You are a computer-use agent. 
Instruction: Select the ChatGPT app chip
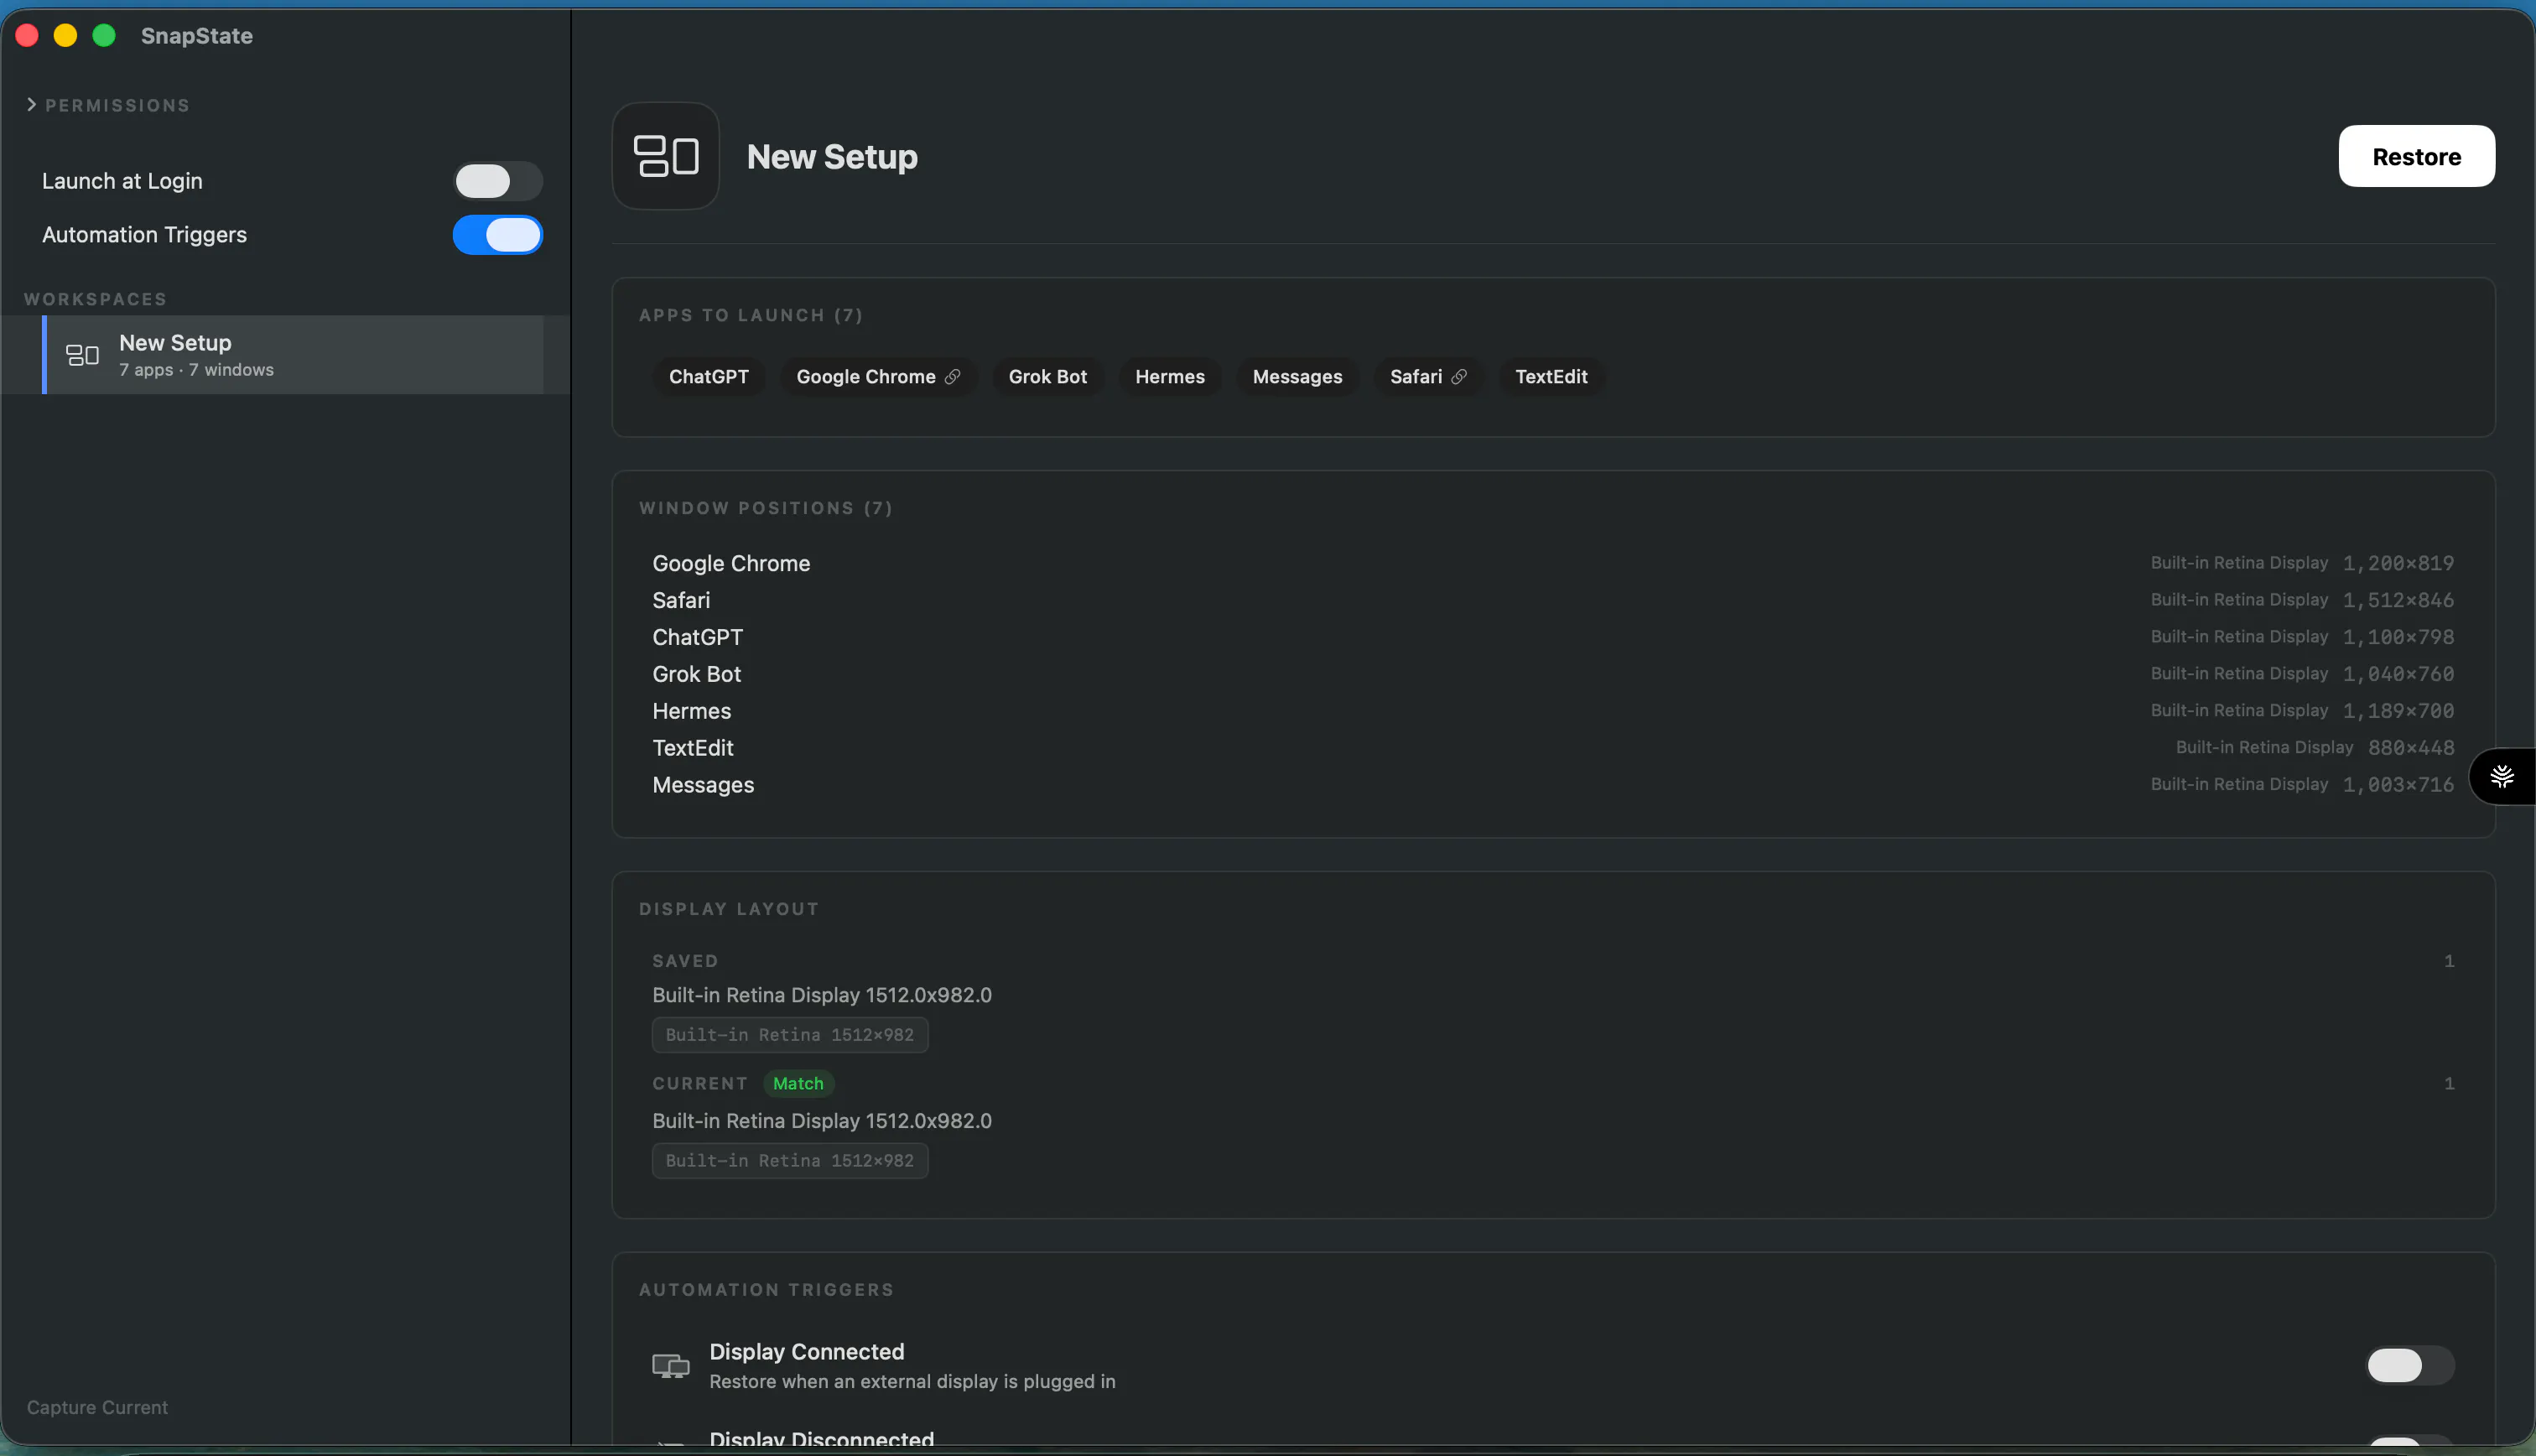(709, 377)
